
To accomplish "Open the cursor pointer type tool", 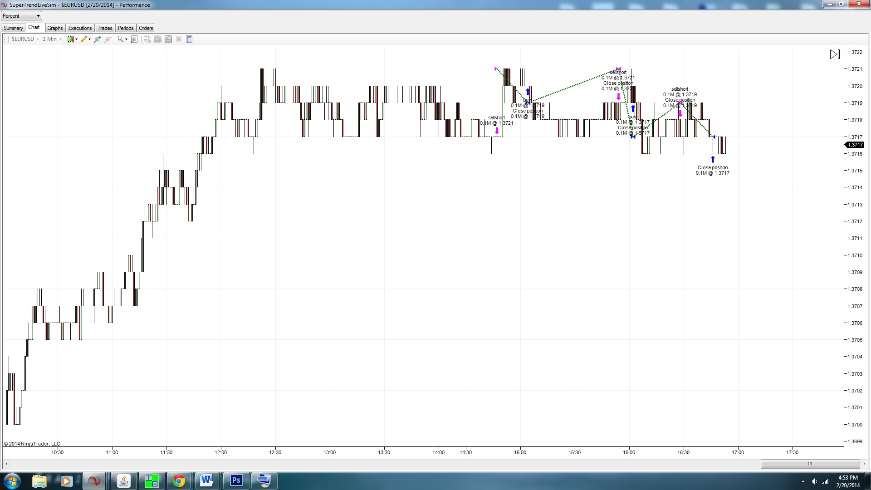I will pos(122,39).
